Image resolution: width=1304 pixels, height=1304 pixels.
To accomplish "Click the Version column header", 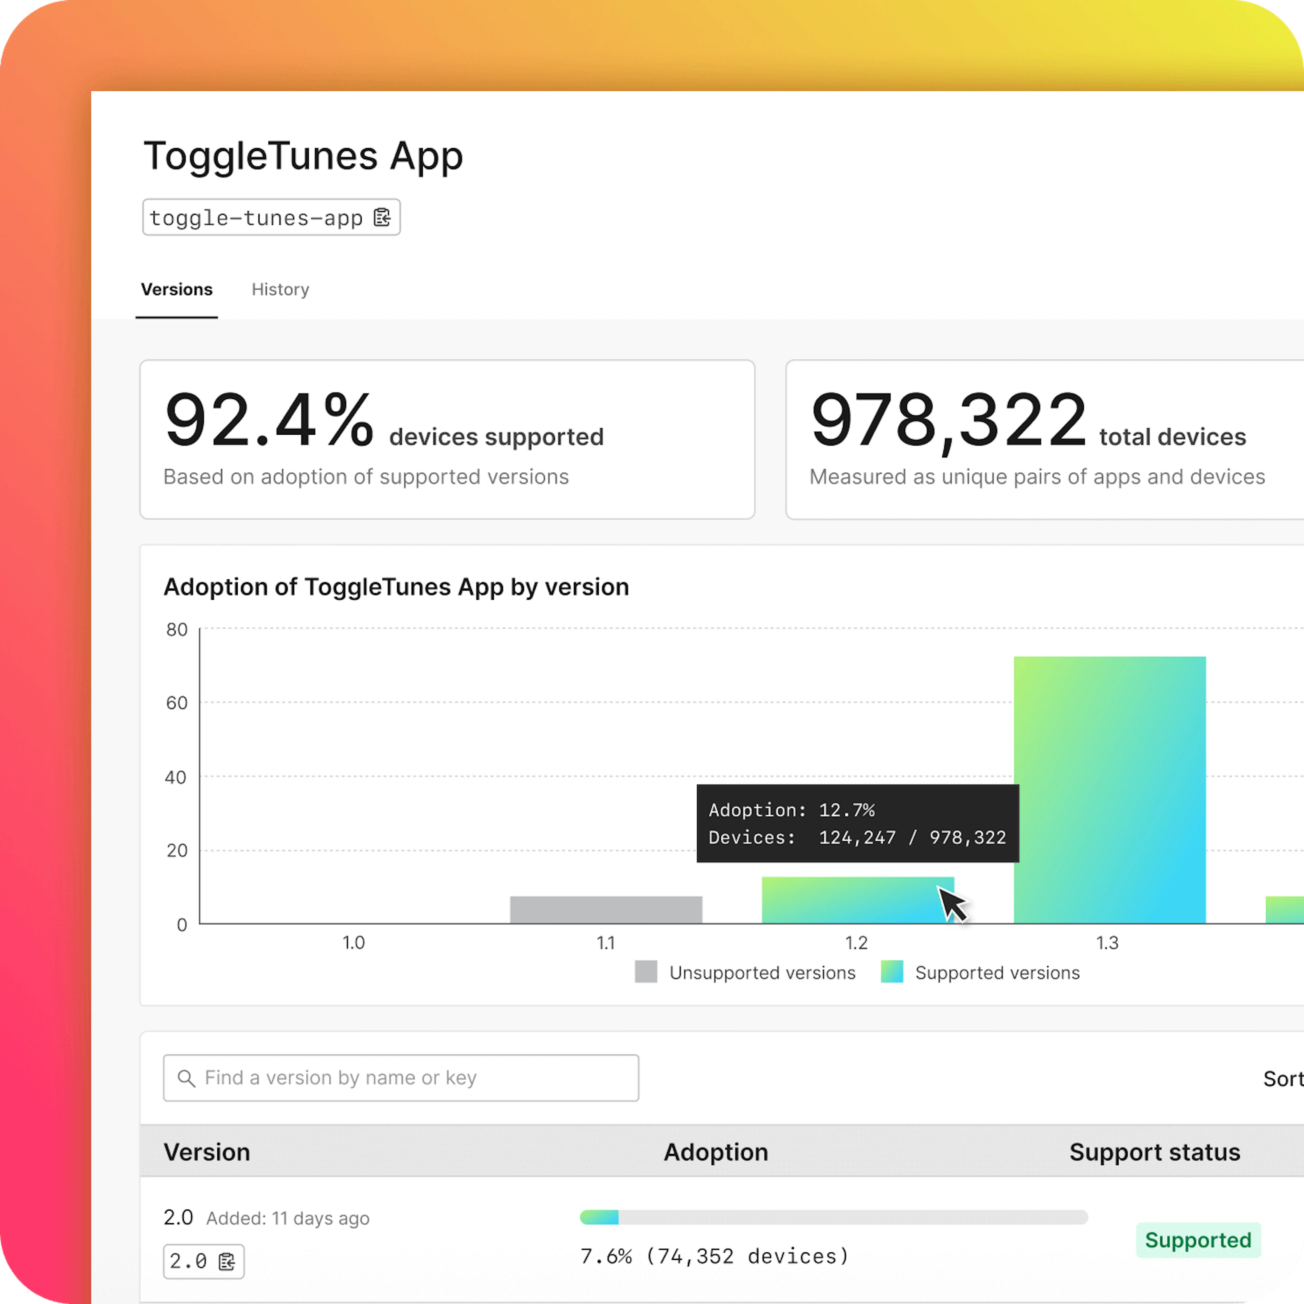I will (x=206, y=1152).
